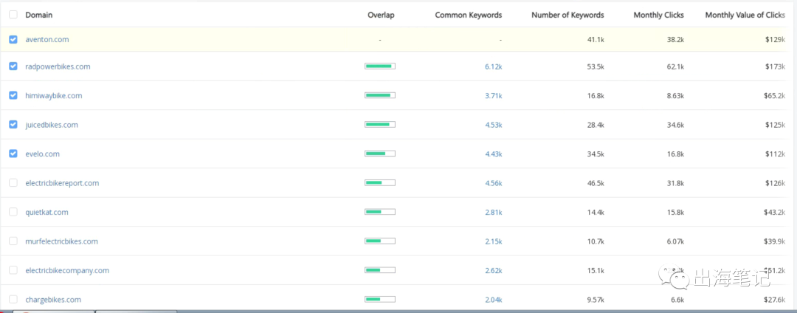Open the radpowerbikes.com domain link
The image size is (797, 313).
tap(58, 66)
